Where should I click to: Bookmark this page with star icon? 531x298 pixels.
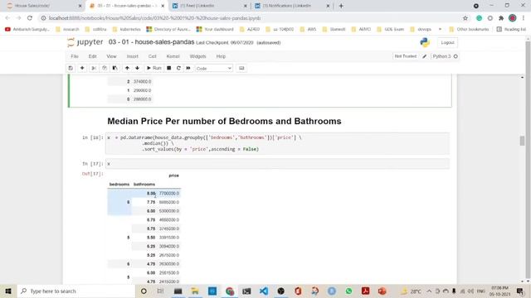[465, 18]
